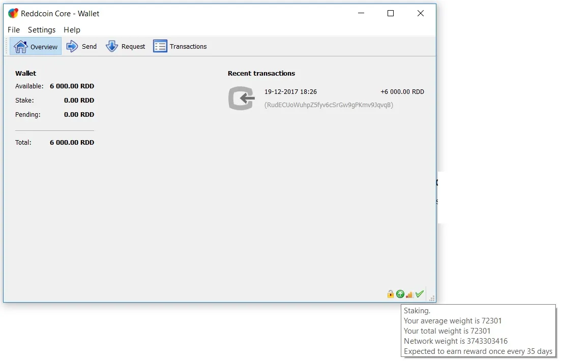Screen dimensions: 561x361
Task: Click the Total balance 6 000.00 RDD
Action: 72,143
